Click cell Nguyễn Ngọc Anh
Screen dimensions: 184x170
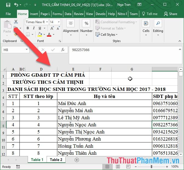[104, 125]
